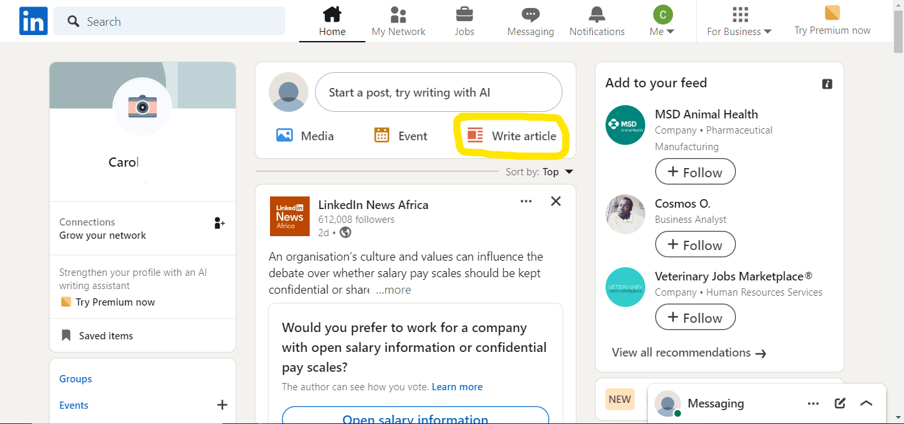Click the Write article button
This screenshot has height=424, width=904.
tap(512, 136)
